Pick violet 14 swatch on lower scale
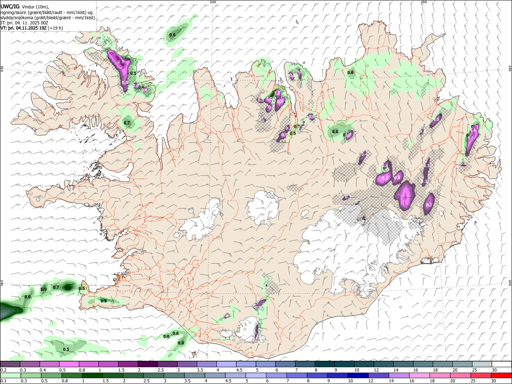This screenshot has height=384, width=512. tap(399, 375)
